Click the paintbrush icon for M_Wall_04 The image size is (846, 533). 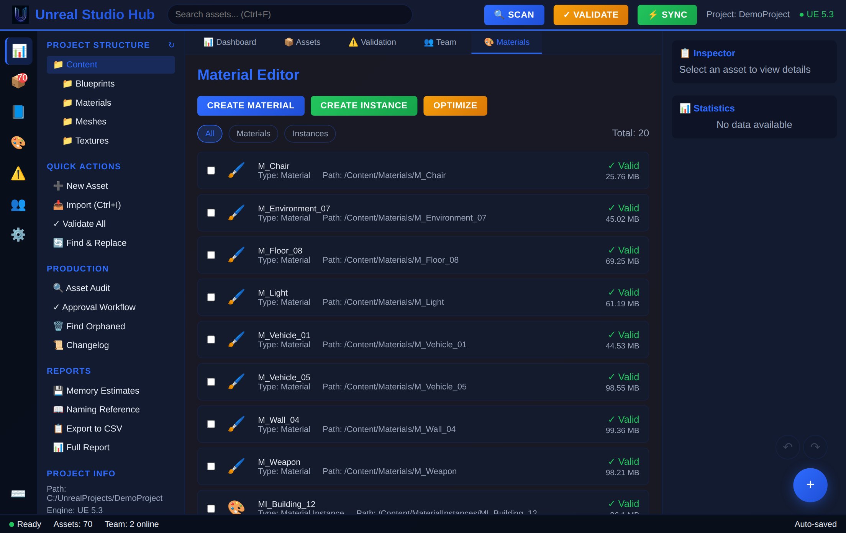(236, 424)
